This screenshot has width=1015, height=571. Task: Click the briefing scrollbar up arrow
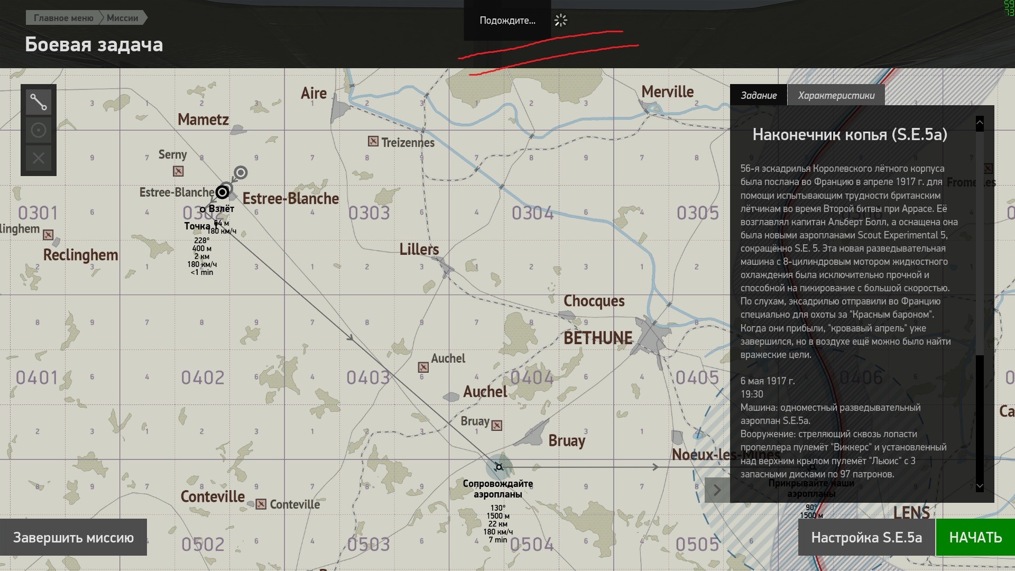pyautogui.click(x=980, y=123)
